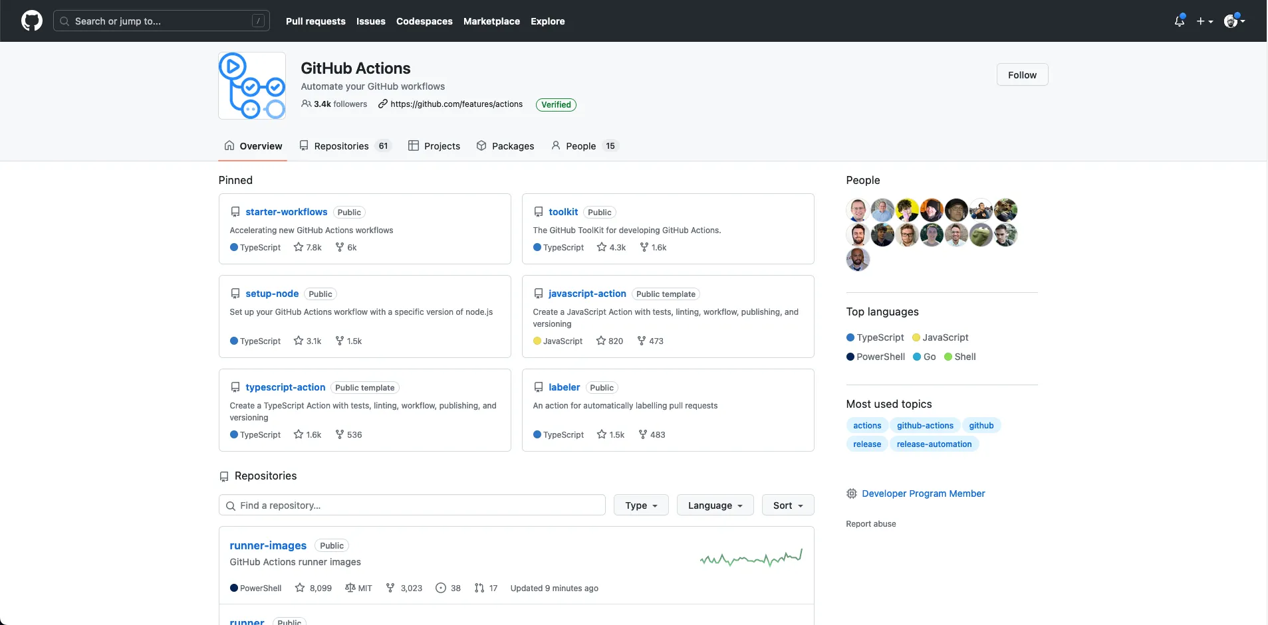The width and height of the screenshot is (1268, 625).
Task: Focus the Find a repository search field
Action: click(412, 505)
